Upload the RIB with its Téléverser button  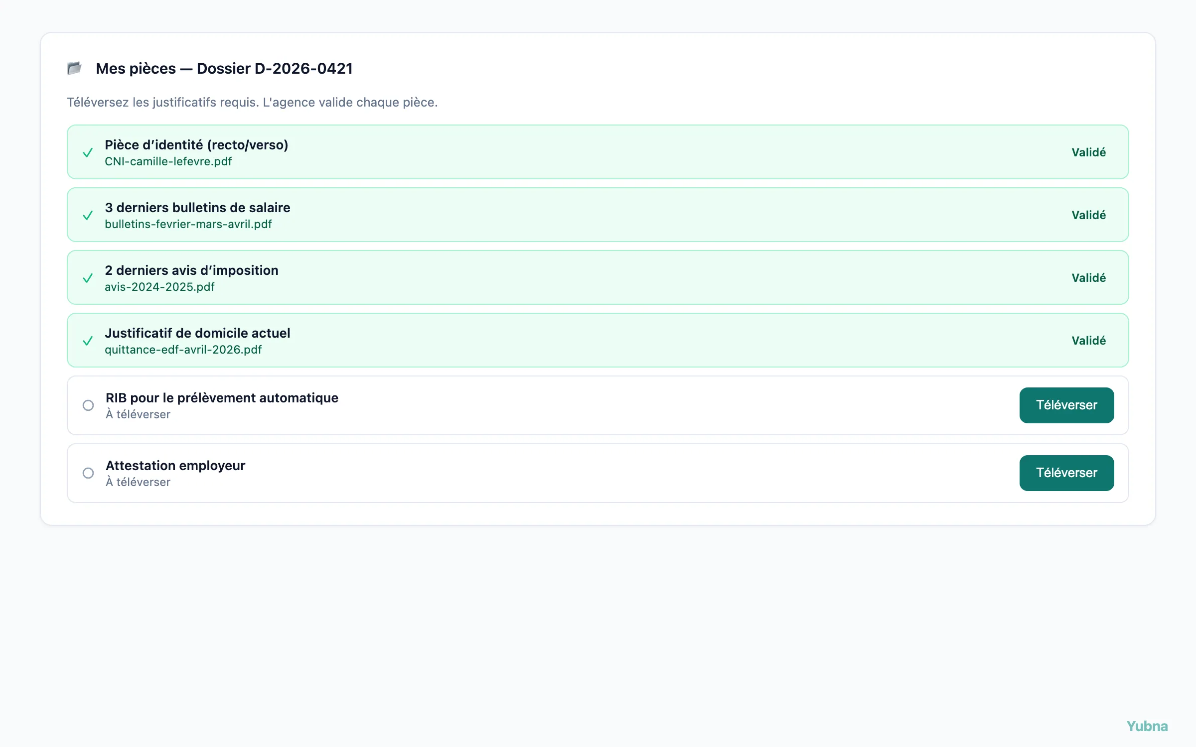[x=1066, y=405]
